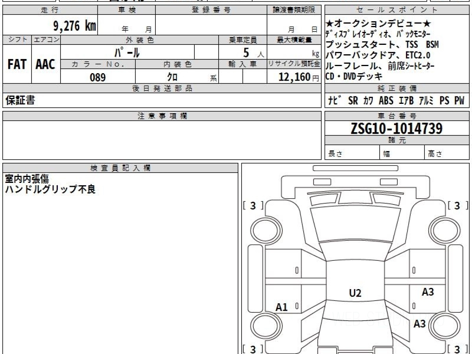The image size is (472, 354).
Task: Click the セールスポイント header
Action: coord(397,10)
